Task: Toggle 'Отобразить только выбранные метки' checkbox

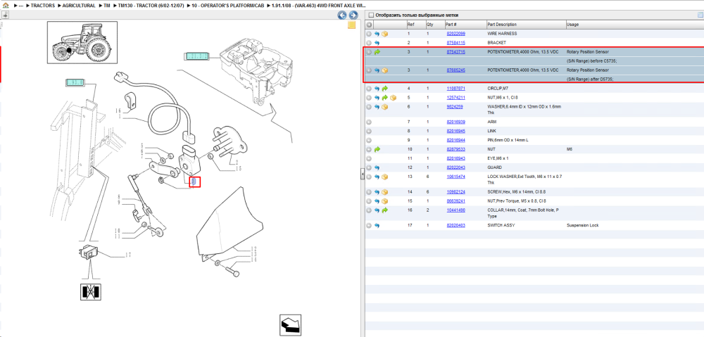Action: pos(371,15)
